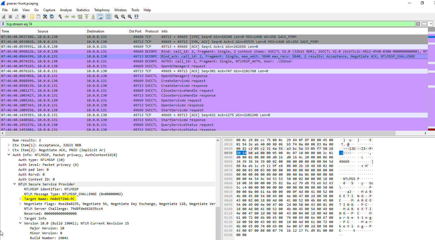Sort by the Dst Port column
Screen dimensions: 435x240
click(x=136, y=31)
